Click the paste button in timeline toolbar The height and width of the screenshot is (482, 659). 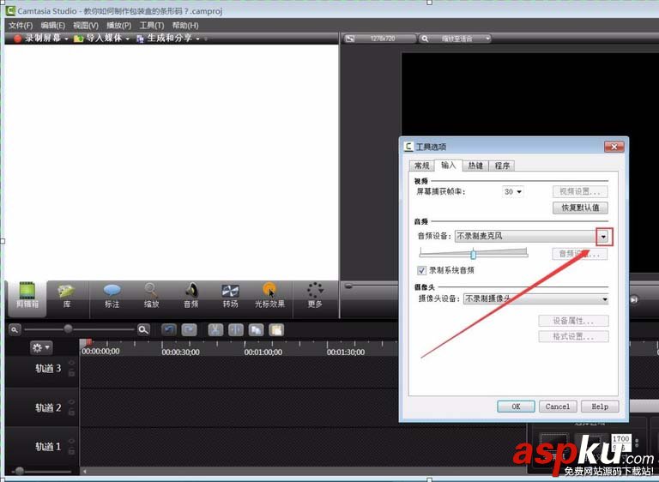pos(276,330)
